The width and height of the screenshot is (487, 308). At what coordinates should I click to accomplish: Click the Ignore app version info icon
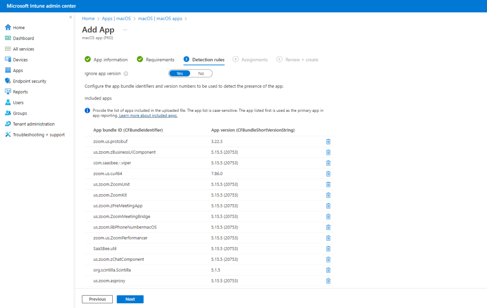[126, 74]
